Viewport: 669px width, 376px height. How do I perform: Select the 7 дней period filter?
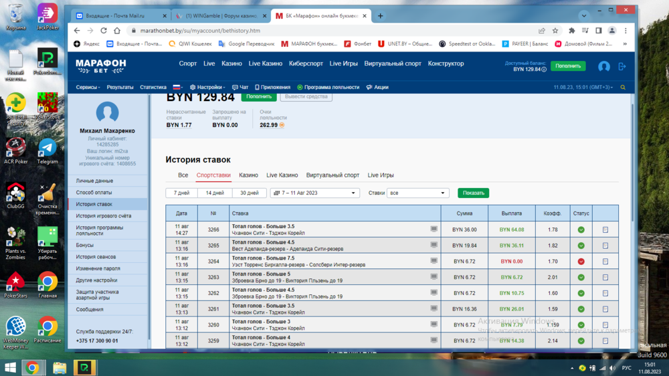(182, 193)
